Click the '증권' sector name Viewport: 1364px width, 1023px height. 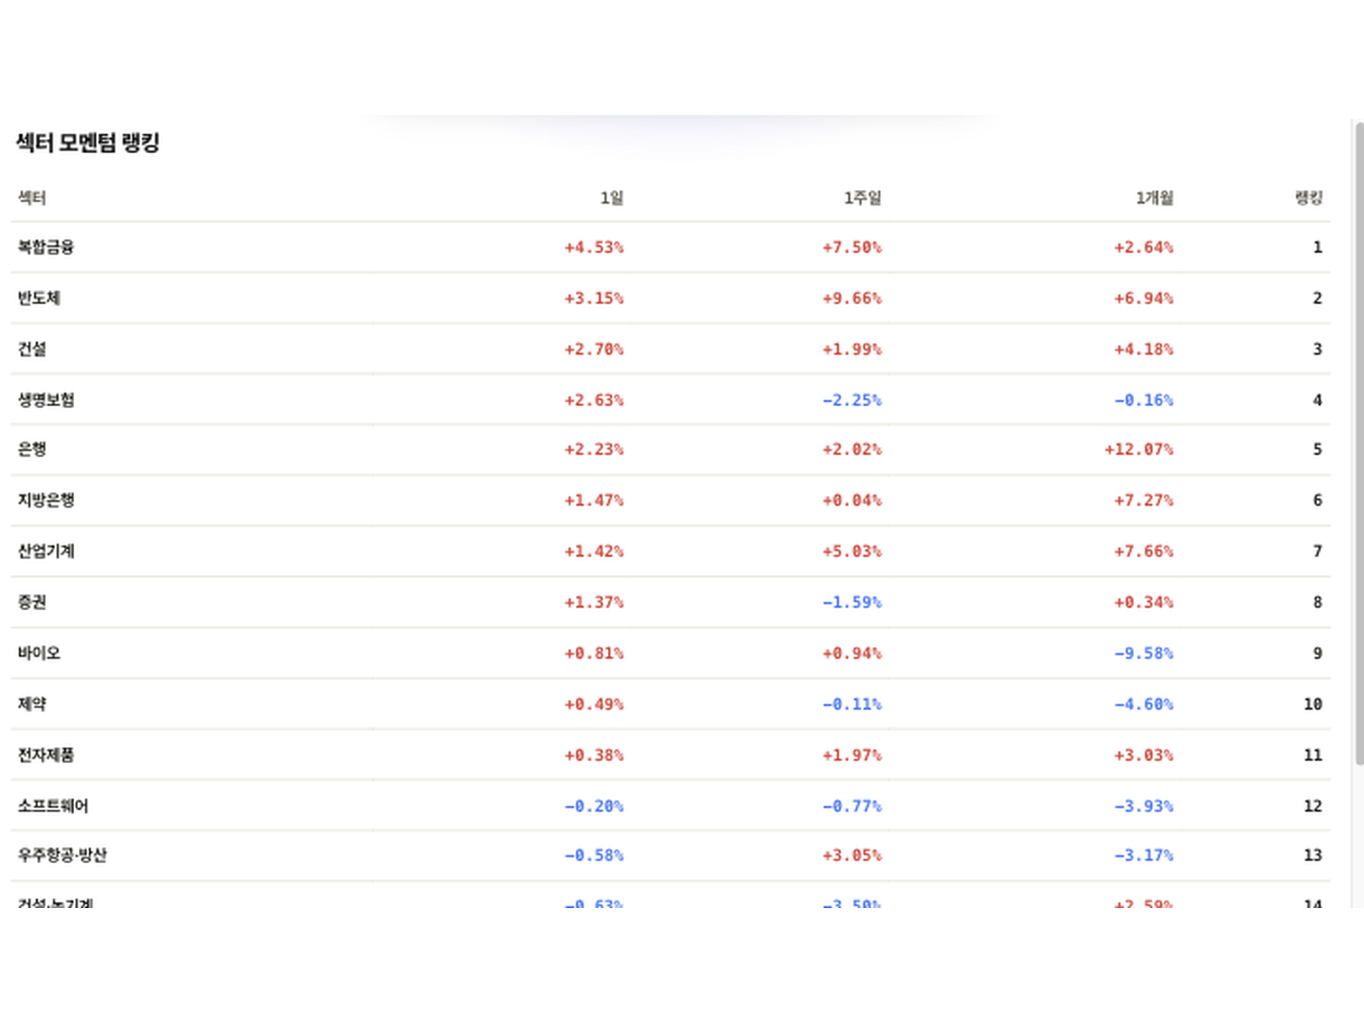[x=32, y=602]
